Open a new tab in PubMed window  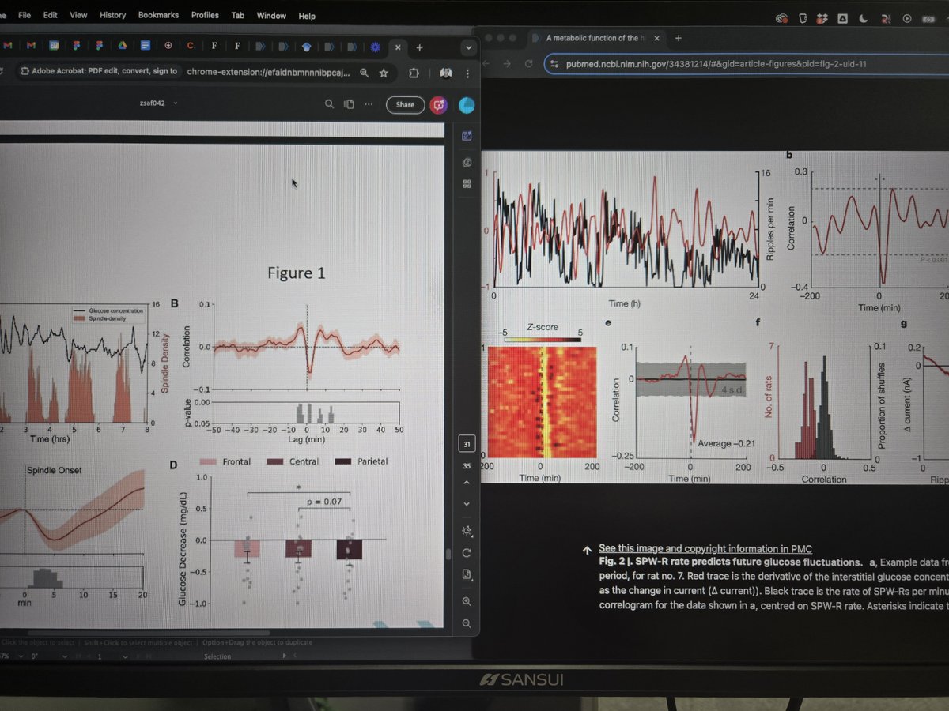[679, 38]
